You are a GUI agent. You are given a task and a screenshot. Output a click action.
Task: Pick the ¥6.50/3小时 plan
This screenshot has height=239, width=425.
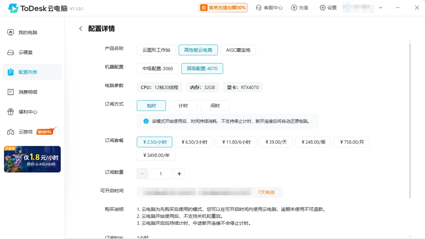194,142
